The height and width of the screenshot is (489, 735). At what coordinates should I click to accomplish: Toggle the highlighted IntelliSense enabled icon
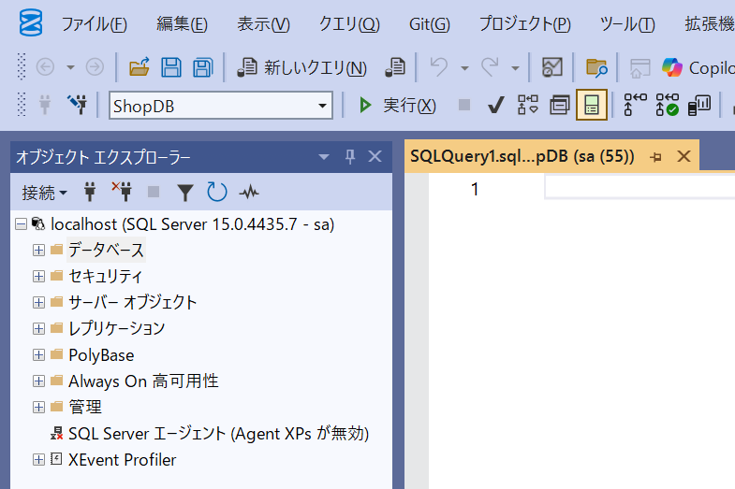click(592, 105)
